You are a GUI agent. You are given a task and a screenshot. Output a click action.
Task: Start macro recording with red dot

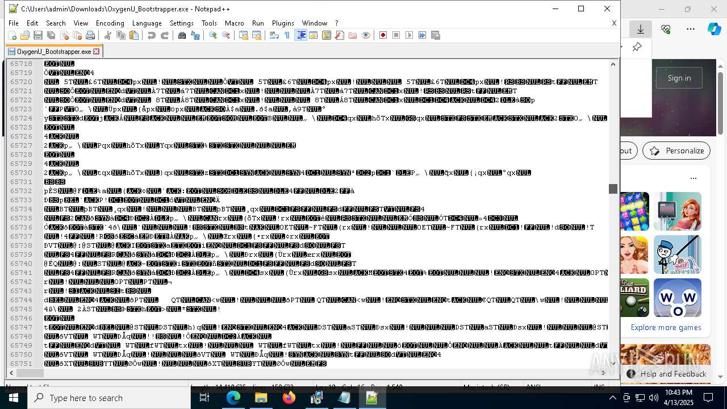[383, 35]
